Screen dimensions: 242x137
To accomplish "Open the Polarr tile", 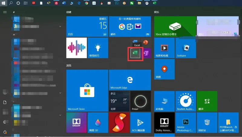I will click(141, 101).
